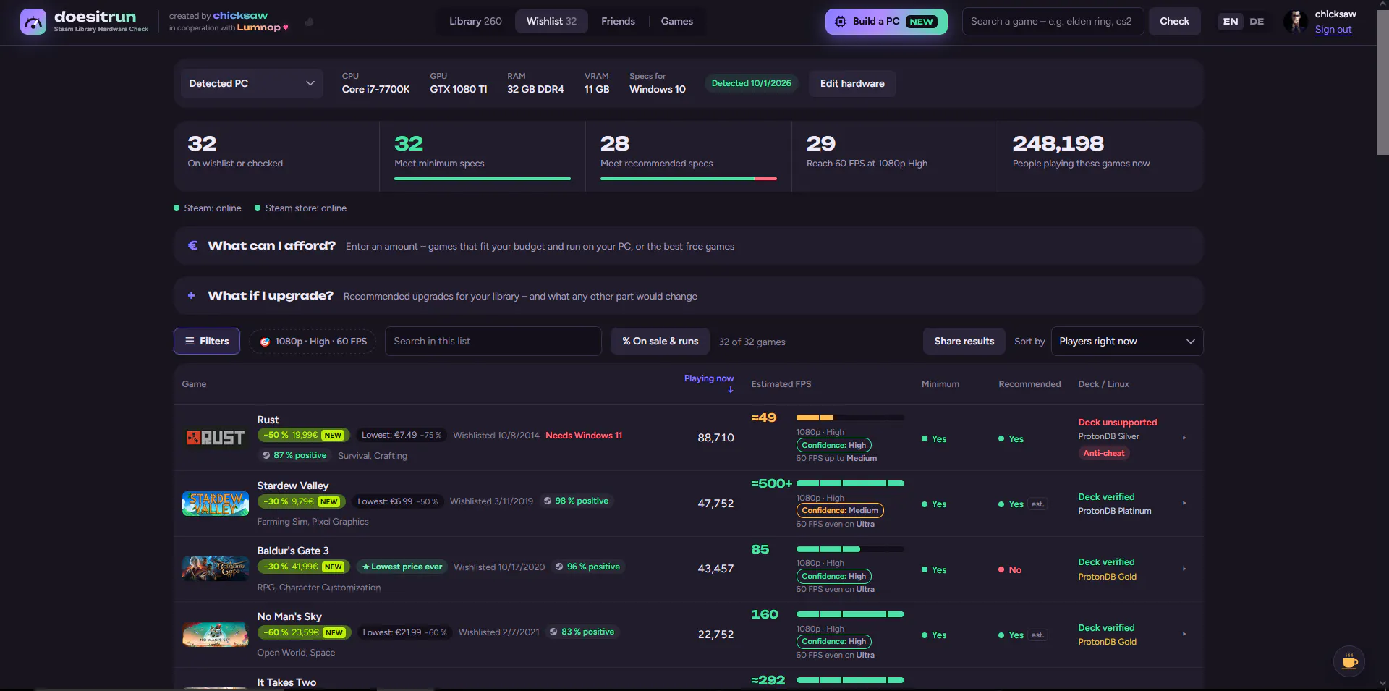The height and width of the screenshot is (691, 1389).
Task: Go to the Friends tab
Action: point(618,22)
